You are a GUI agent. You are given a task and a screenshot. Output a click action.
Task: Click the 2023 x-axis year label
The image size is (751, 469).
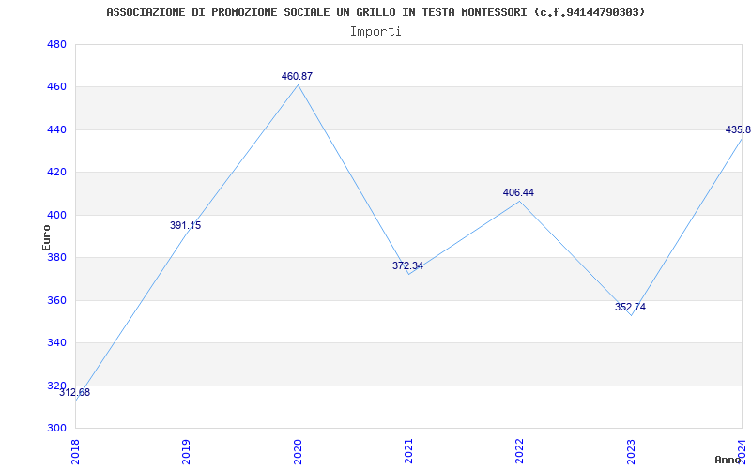coord(631,452)
